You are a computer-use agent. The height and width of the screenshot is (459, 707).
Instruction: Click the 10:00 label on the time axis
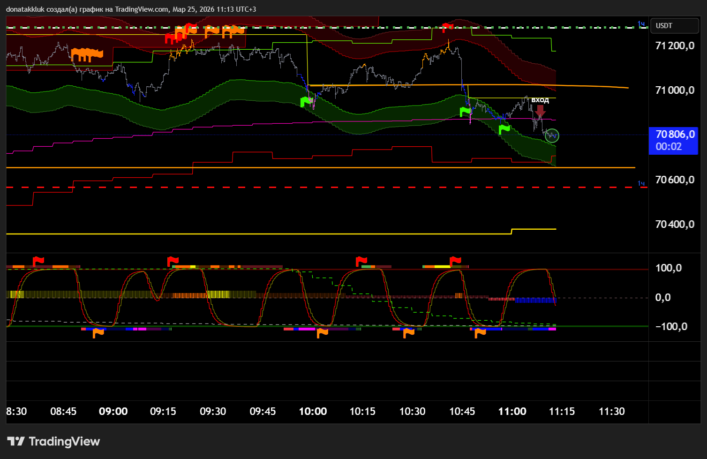[313, 412]
